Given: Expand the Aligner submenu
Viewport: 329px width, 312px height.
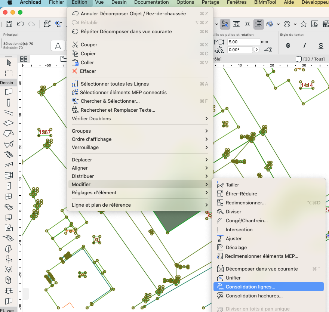Looking at the screenshot, I should coord(140,168).
